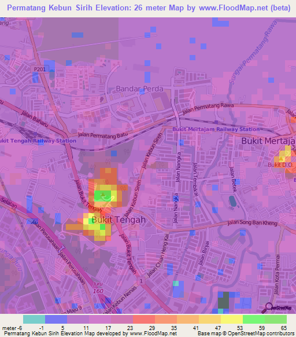
Task: Click the yellow 53 meter legend swatch
Action: coord(232,319)
